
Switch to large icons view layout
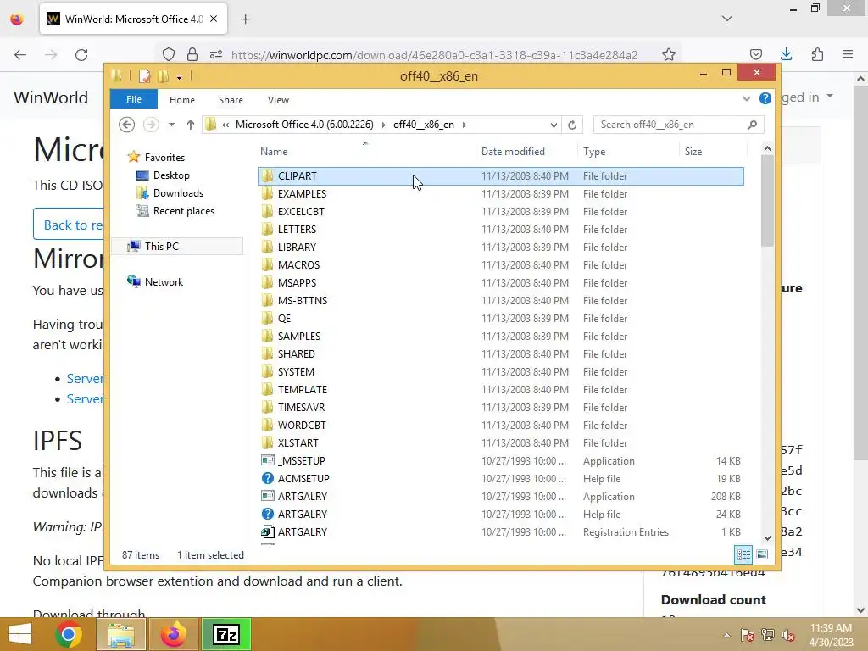(762, 554)
